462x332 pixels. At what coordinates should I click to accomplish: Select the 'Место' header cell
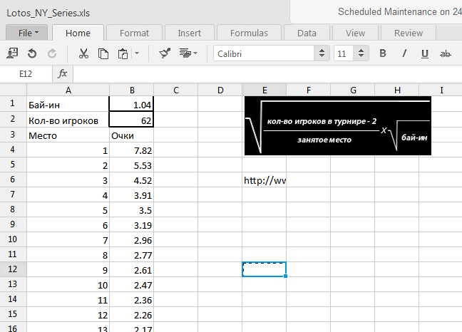68,135
